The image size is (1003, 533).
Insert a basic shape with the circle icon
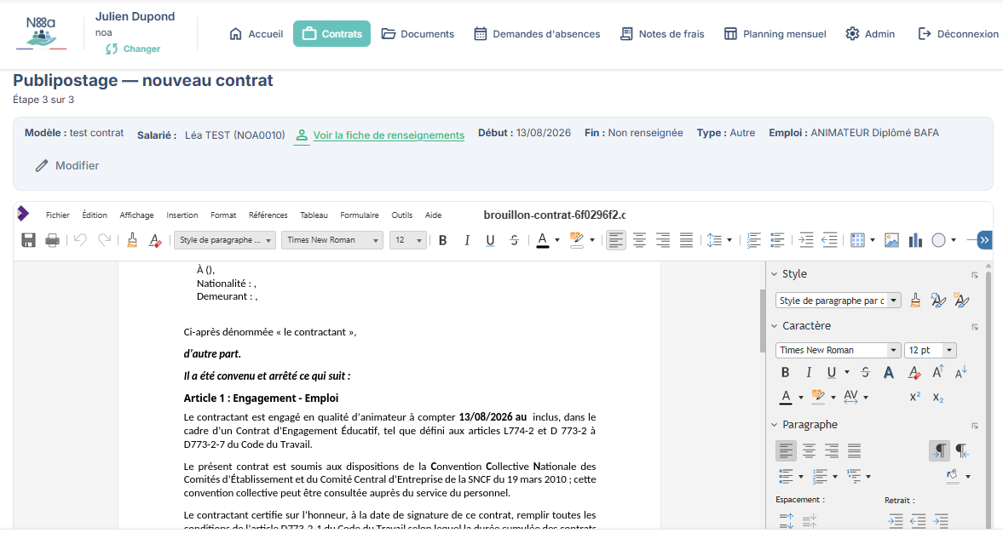click(x=938, y=240)
